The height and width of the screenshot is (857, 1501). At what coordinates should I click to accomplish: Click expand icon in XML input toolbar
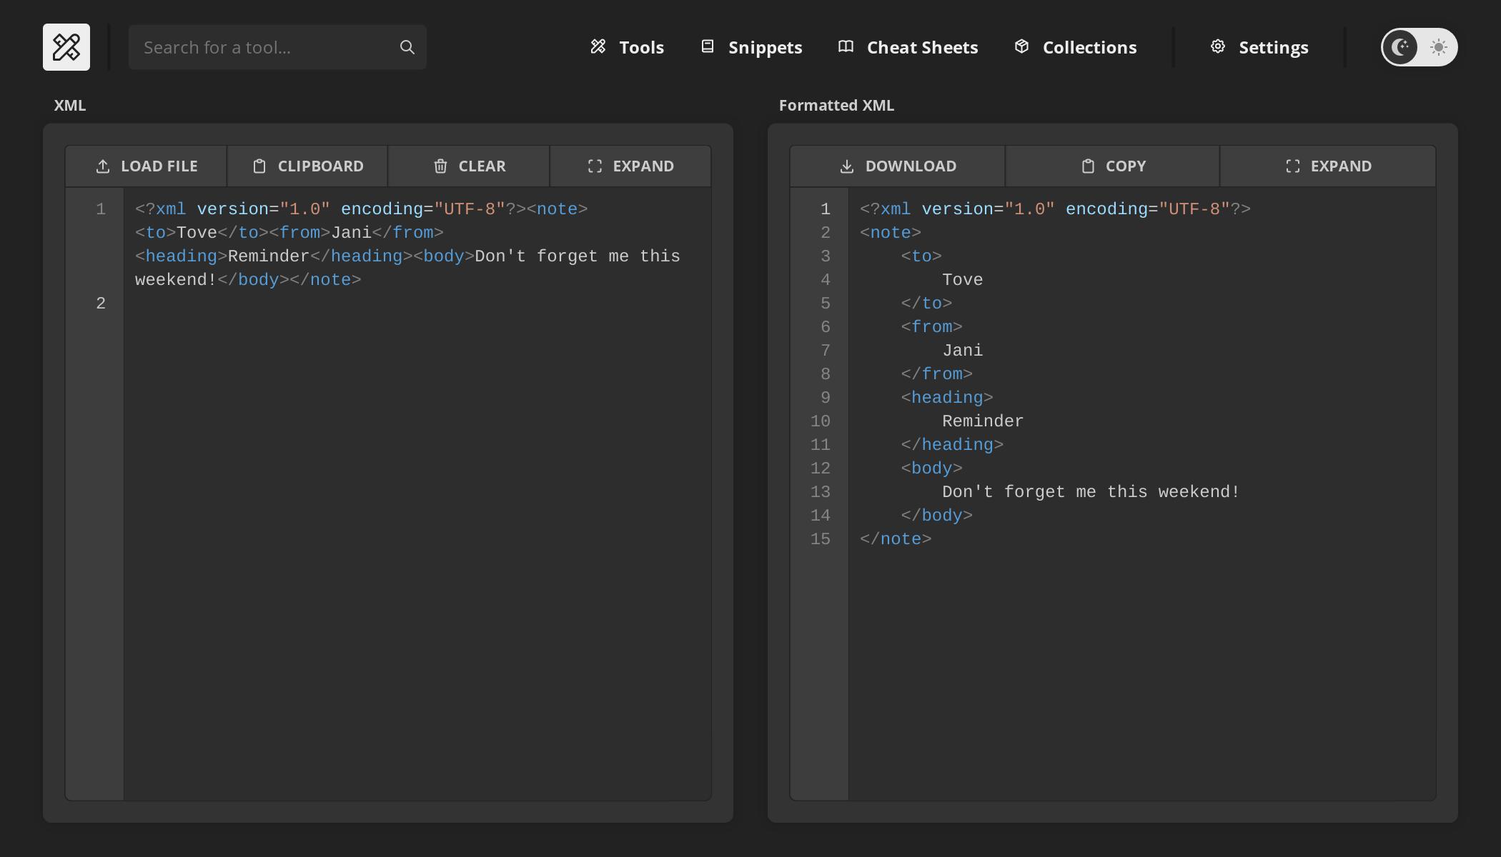pos(595,166)
